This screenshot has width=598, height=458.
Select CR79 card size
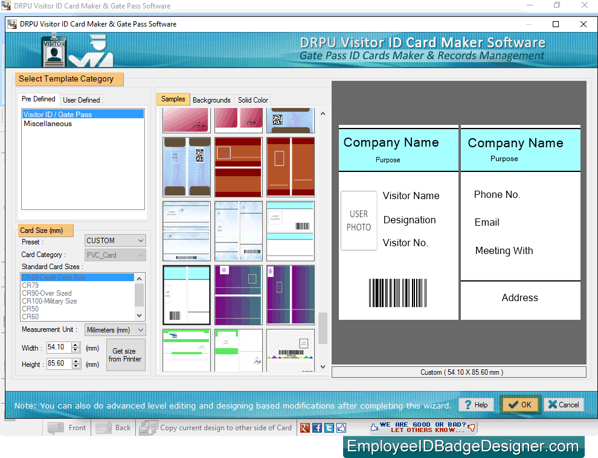pyautogui.click(x=78, y=285)
